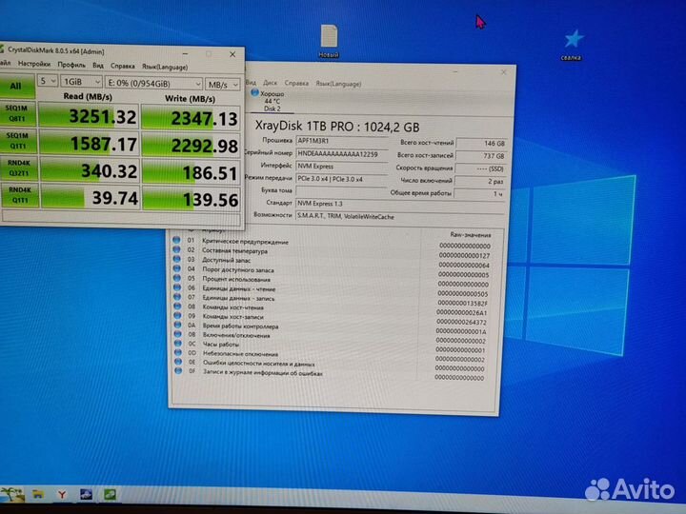
Task: Click status circle of 03 Доступный запас
Action: [177, 259]
